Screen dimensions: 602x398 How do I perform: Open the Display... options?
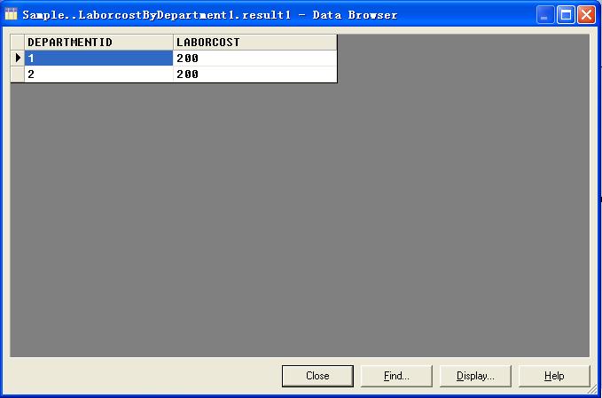pyautogui.click(x=475, y=376)
